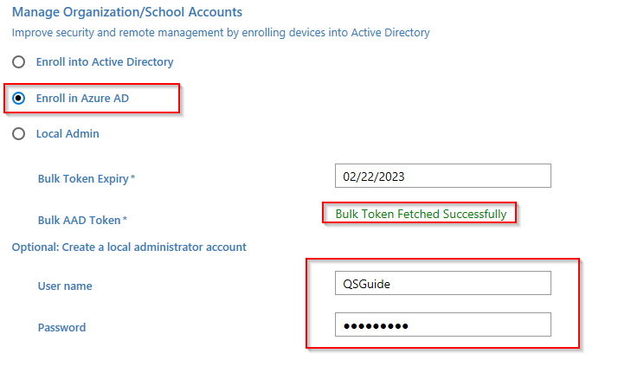Select the Local Admin radio button
The height and width of the screenshot is (379, 631).
(x=18, y=134)
